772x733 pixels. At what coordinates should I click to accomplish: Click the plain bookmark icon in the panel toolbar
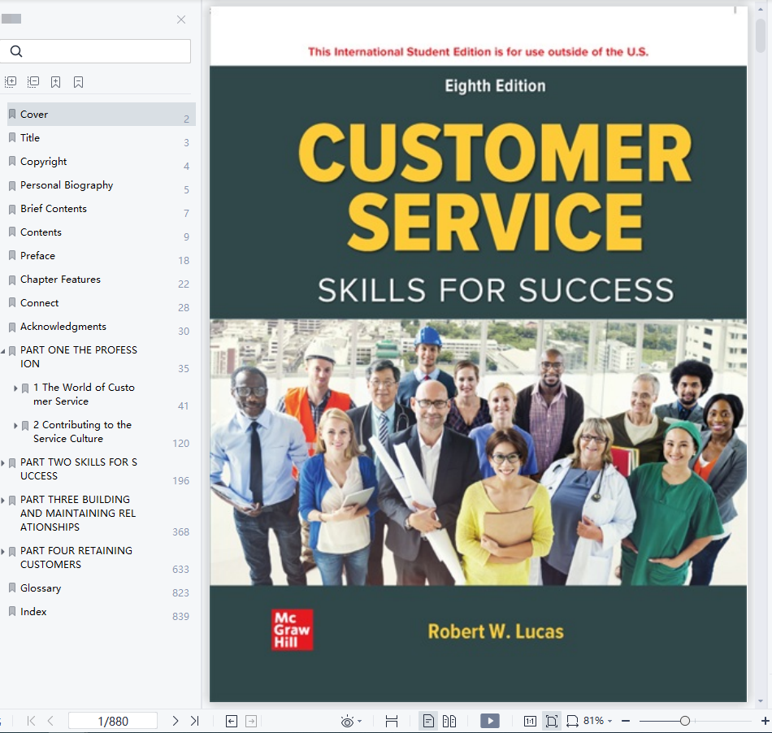[78, 82]
